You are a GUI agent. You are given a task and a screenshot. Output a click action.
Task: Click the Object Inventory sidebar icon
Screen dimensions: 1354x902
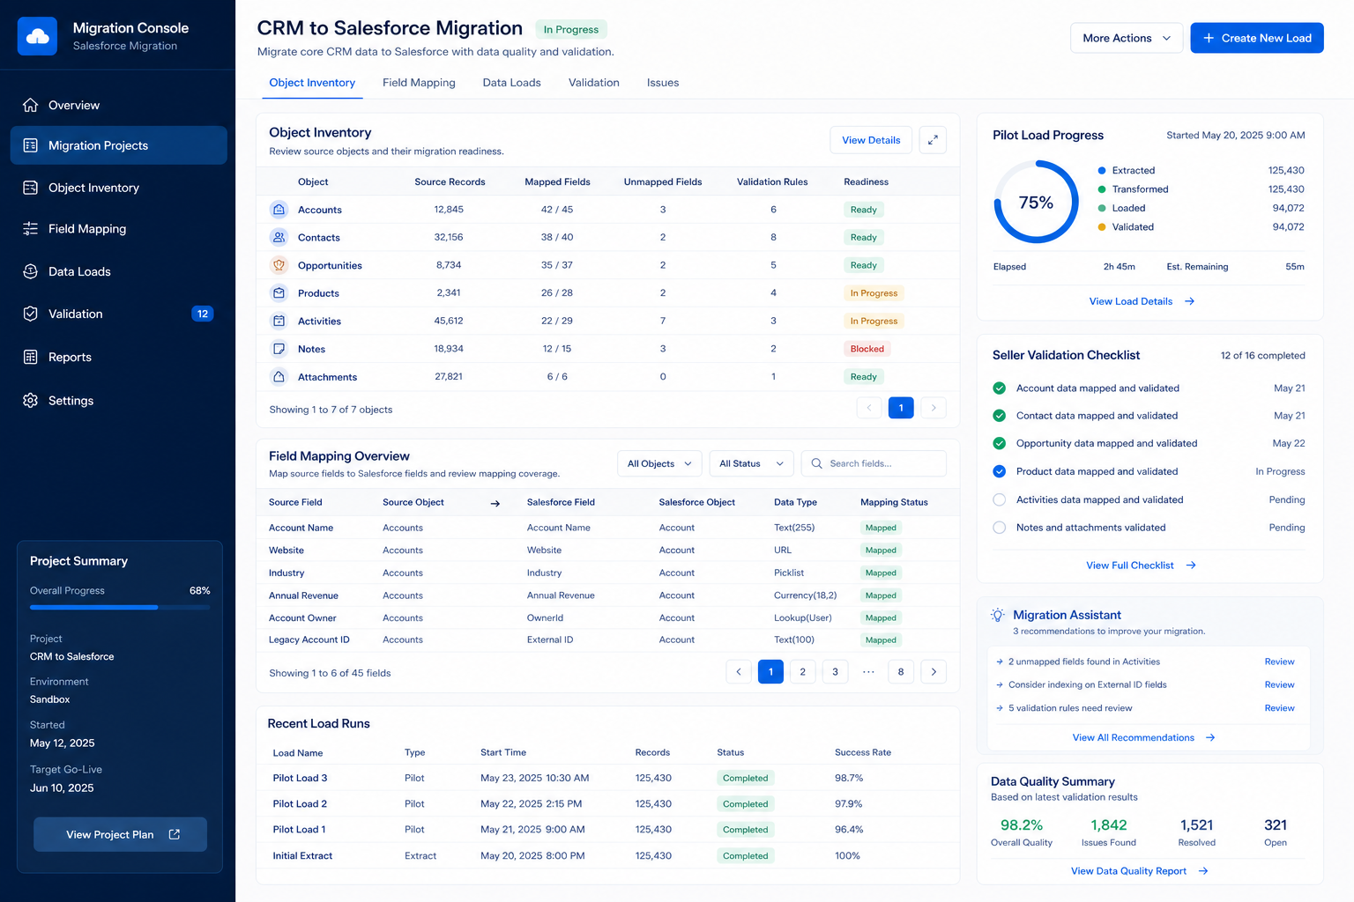[x=30, y=188]
